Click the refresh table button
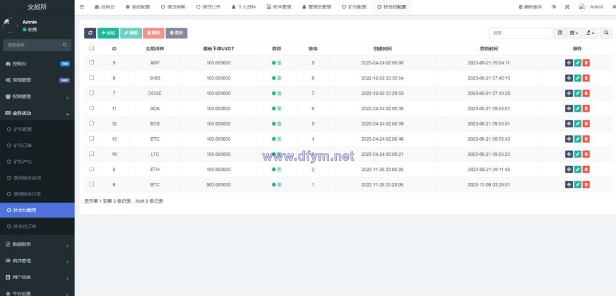The height and width of the screenshot is (296, 616). pos(90,33)
